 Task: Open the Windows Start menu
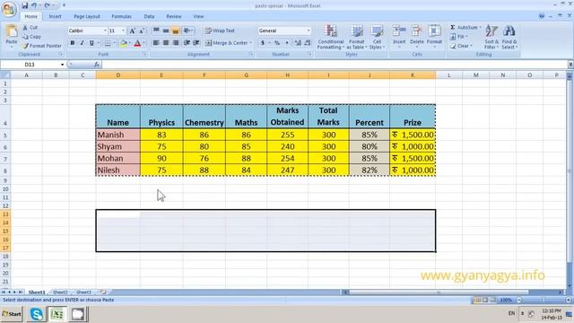coord(12,314)
